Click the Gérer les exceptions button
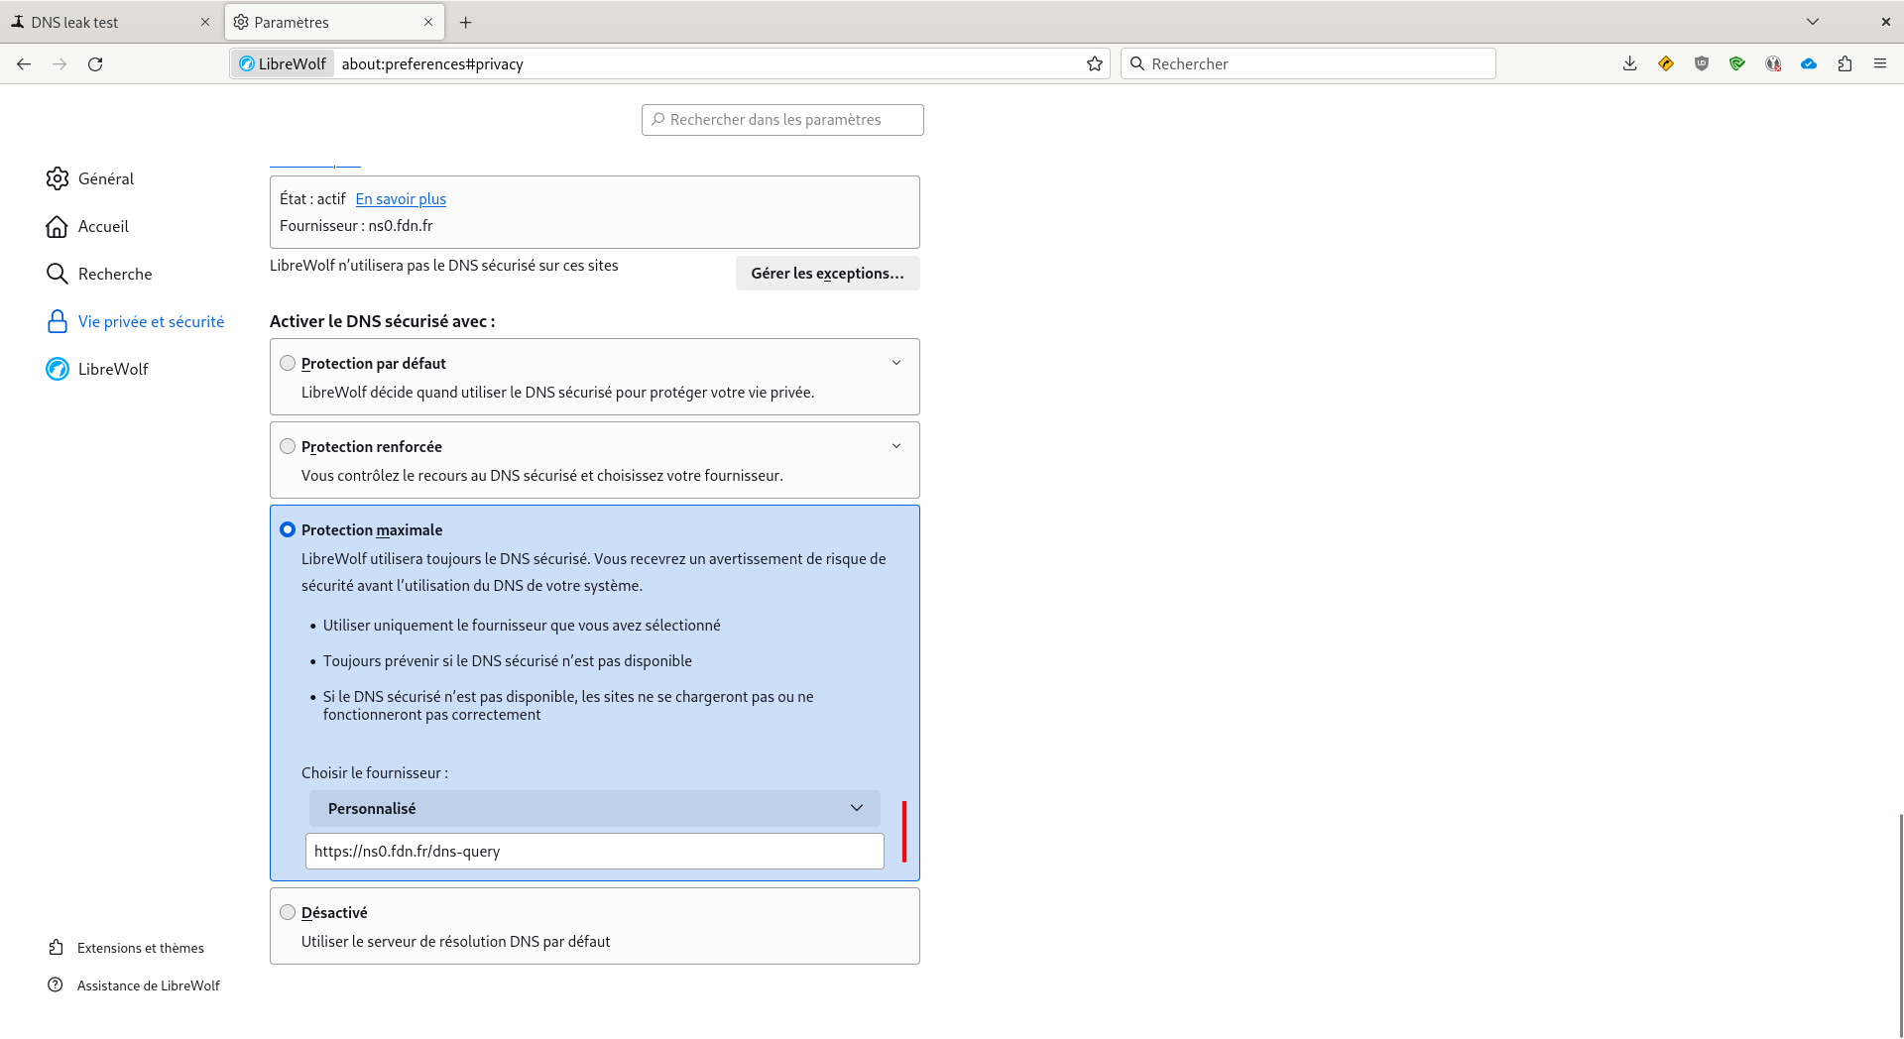 (827, 274)
